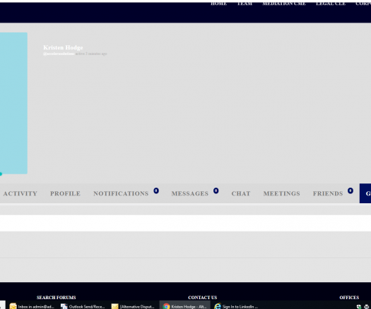Open the Meetings tab
Viewport: 371px width, 309px height.
pyautogui.click(x=281, y=193)
